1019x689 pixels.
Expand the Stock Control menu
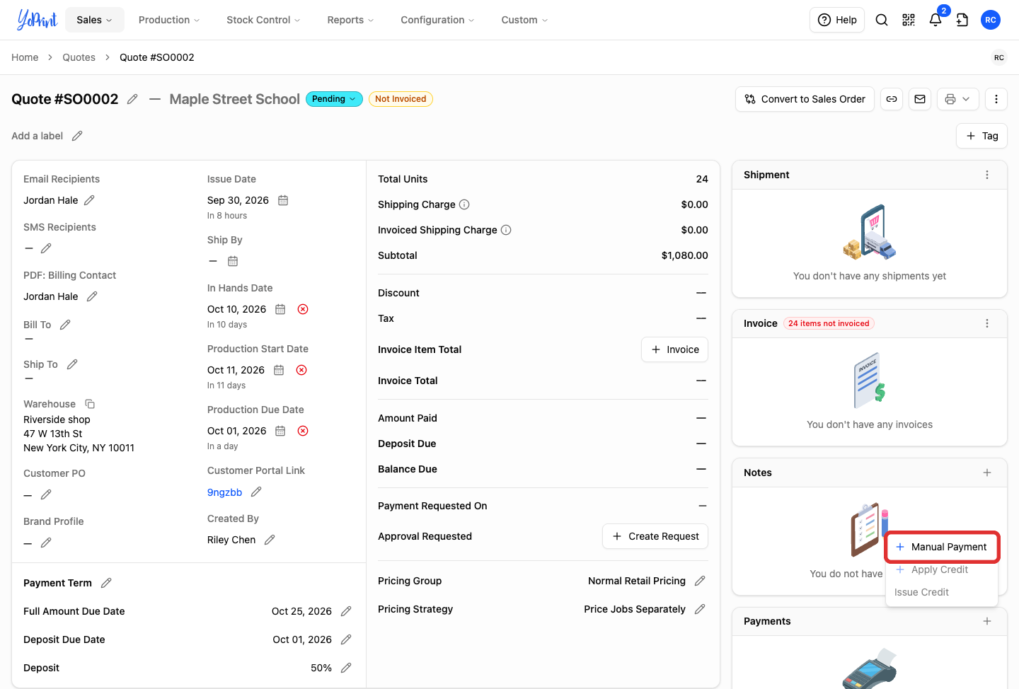[x=263, y=20]
